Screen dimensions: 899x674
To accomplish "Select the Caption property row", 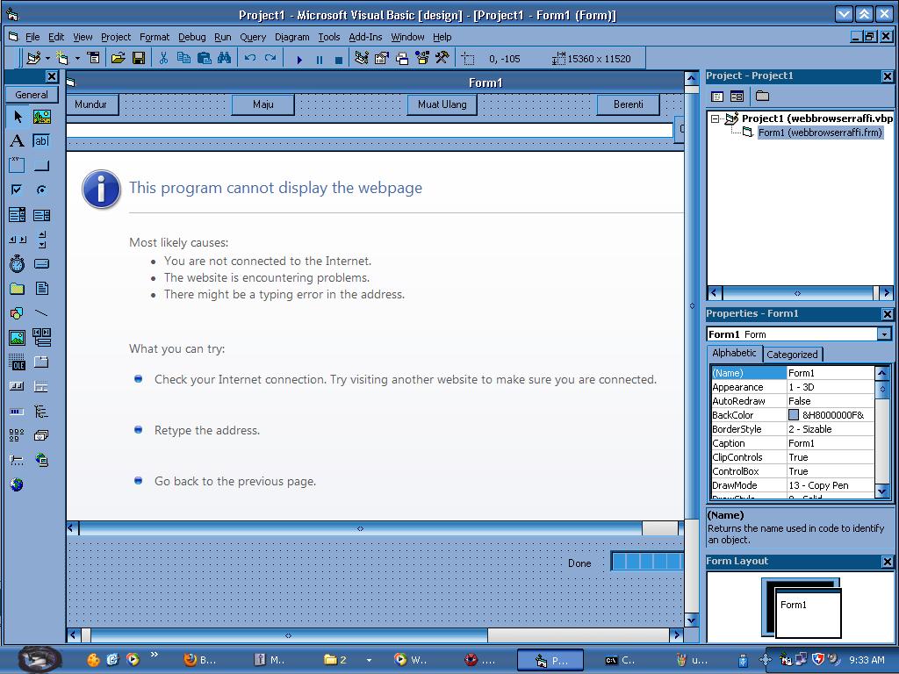I will [x=793, y=443].
